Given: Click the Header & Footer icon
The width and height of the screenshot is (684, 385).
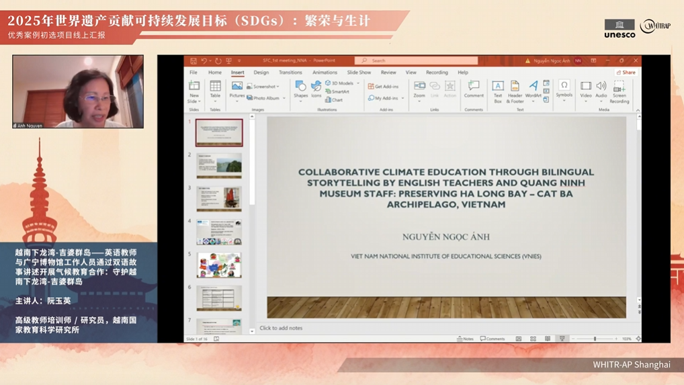Looking at the screenshot, I should pos(515,91).
